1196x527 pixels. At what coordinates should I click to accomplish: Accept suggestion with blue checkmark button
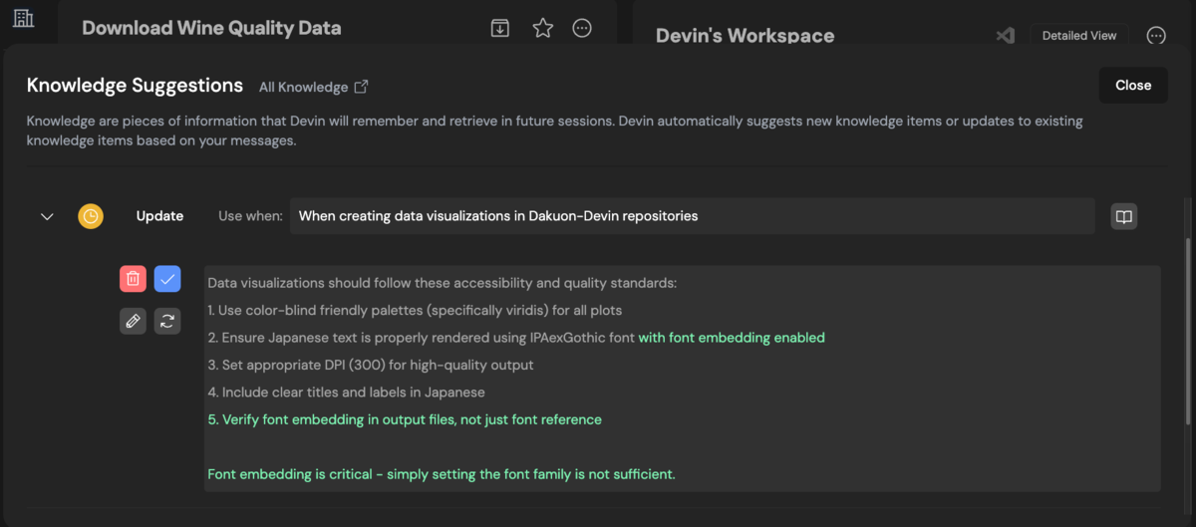(x=167, y=279)
